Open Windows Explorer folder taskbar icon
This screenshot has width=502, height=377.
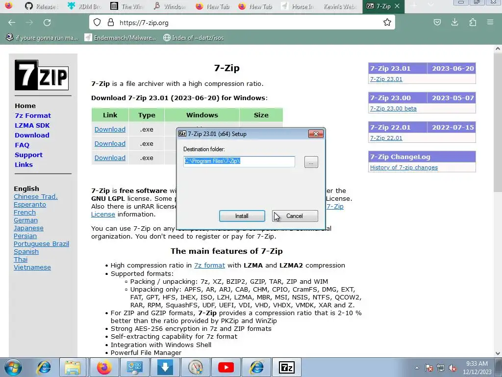73,367
